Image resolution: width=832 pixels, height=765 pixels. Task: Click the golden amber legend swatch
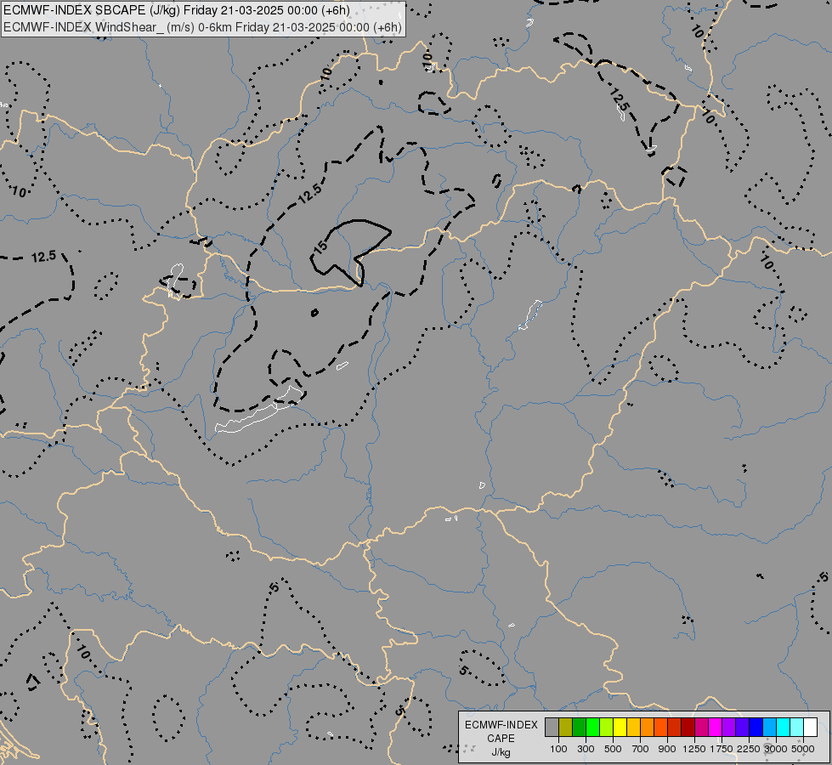[633, 727]
